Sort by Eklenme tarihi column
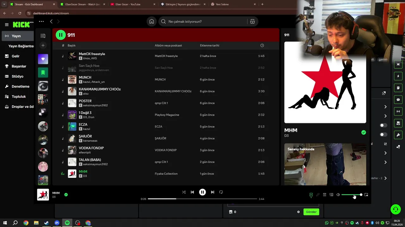Image resolution: width=405 pixels, height=227 pixels. (x=209, y=45)
